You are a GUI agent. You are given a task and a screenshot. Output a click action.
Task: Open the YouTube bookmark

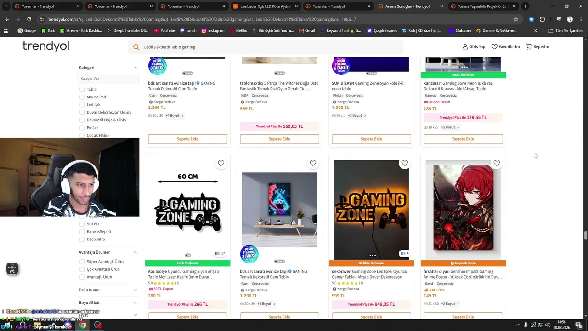(164, 31)
